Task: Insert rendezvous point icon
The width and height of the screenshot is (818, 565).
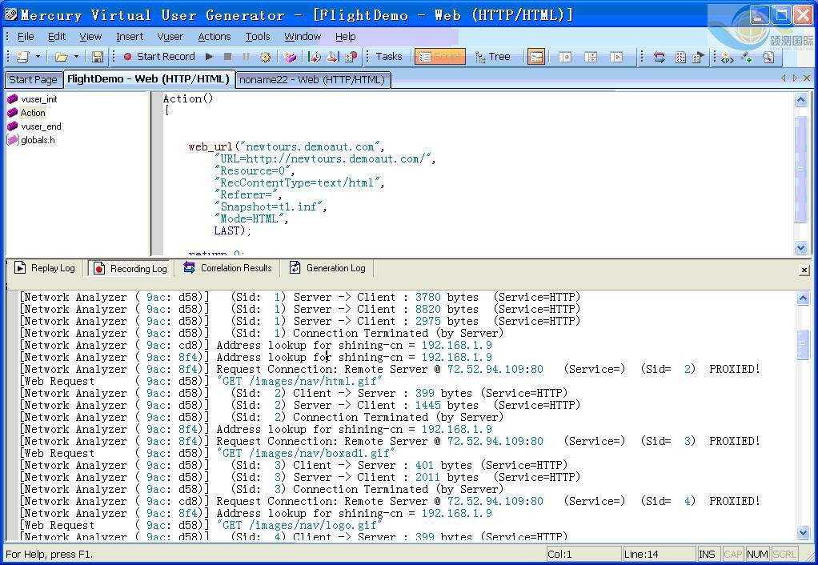Action: 351,57
